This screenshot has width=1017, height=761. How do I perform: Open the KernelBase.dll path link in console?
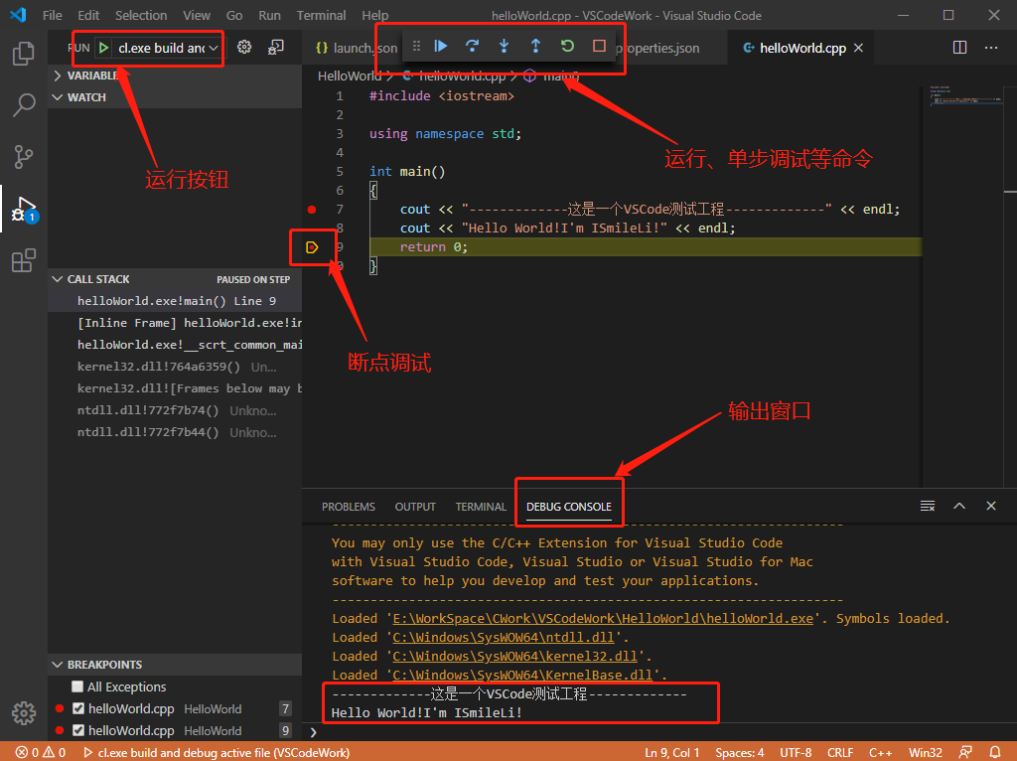522,675
